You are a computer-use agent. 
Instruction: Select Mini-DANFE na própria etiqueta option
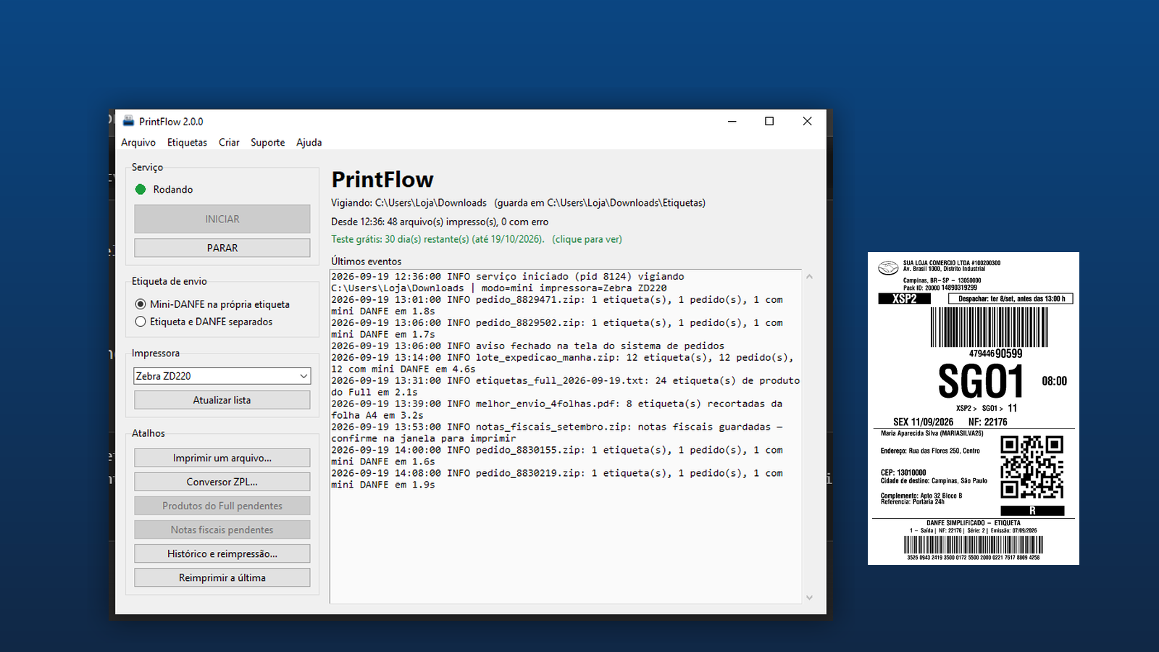click(212, 304)
